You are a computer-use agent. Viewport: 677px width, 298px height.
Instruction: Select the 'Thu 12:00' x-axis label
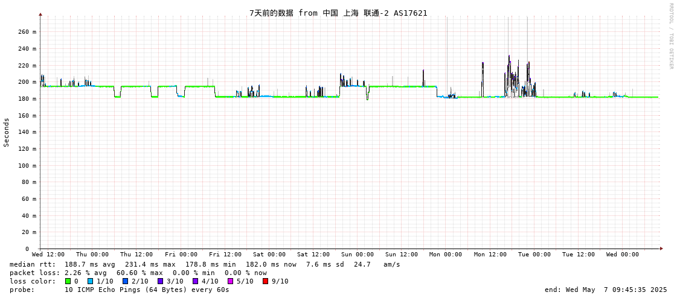[x=136, y=255]
